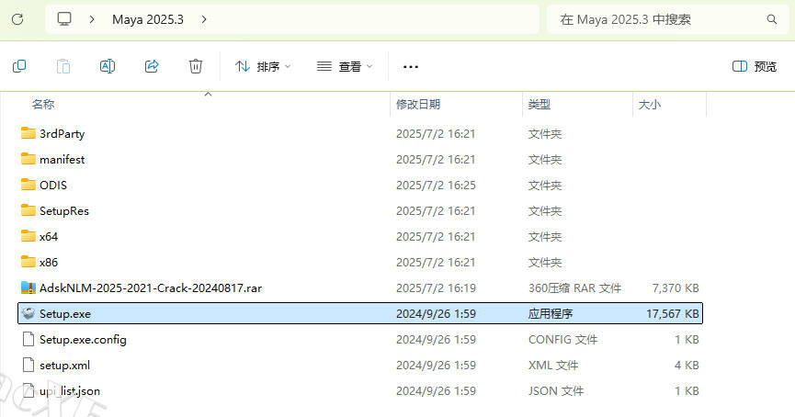Click the Maya 2025.3 breadcrumb segment
Viewport: 795px width, 417px height.
[x=148, y=20]
